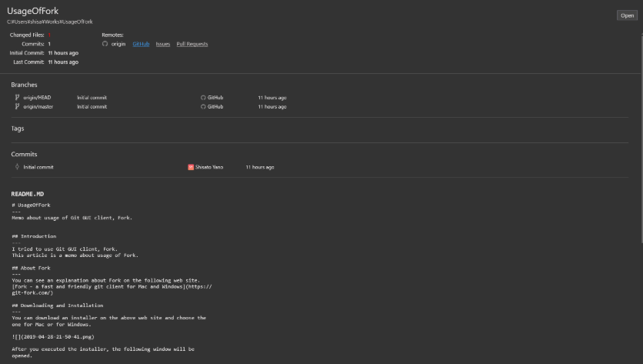Viewport: 643px width, 364px height.
Task: Click the '## Downloading and Installation' README line
Action: (x=58, y=306)
